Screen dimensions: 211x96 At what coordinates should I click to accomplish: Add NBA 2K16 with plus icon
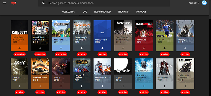(144, 48)
